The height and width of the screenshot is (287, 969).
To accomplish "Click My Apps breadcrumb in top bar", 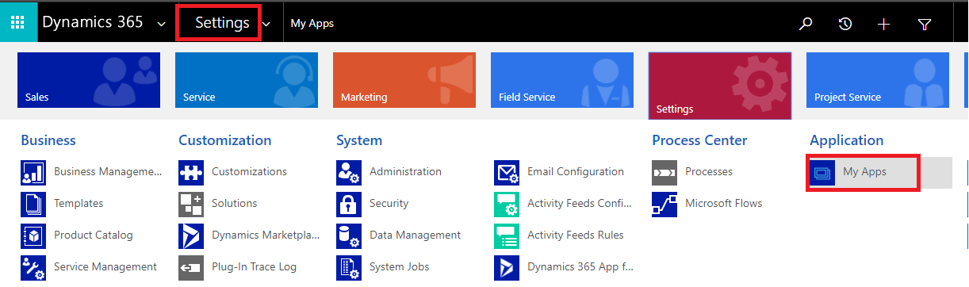I will tap(312, 24).
